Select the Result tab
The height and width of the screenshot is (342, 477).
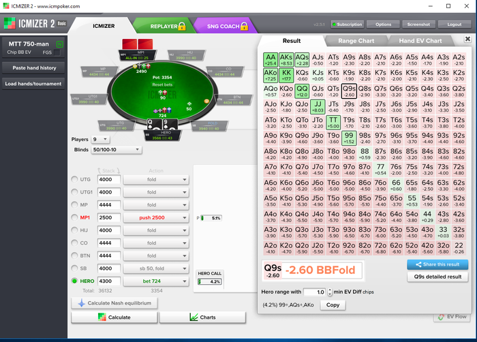292,41
